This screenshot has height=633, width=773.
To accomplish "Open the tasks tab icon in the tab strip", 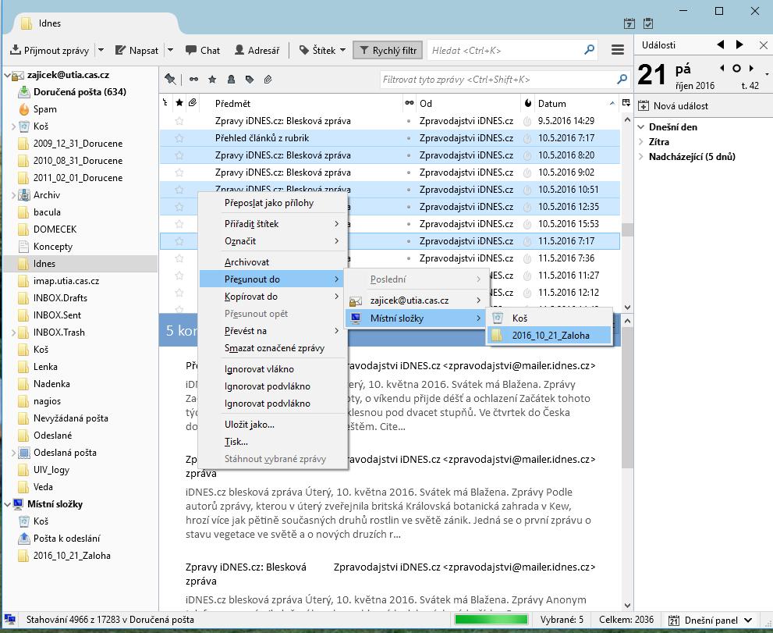I will pos(648,23).
